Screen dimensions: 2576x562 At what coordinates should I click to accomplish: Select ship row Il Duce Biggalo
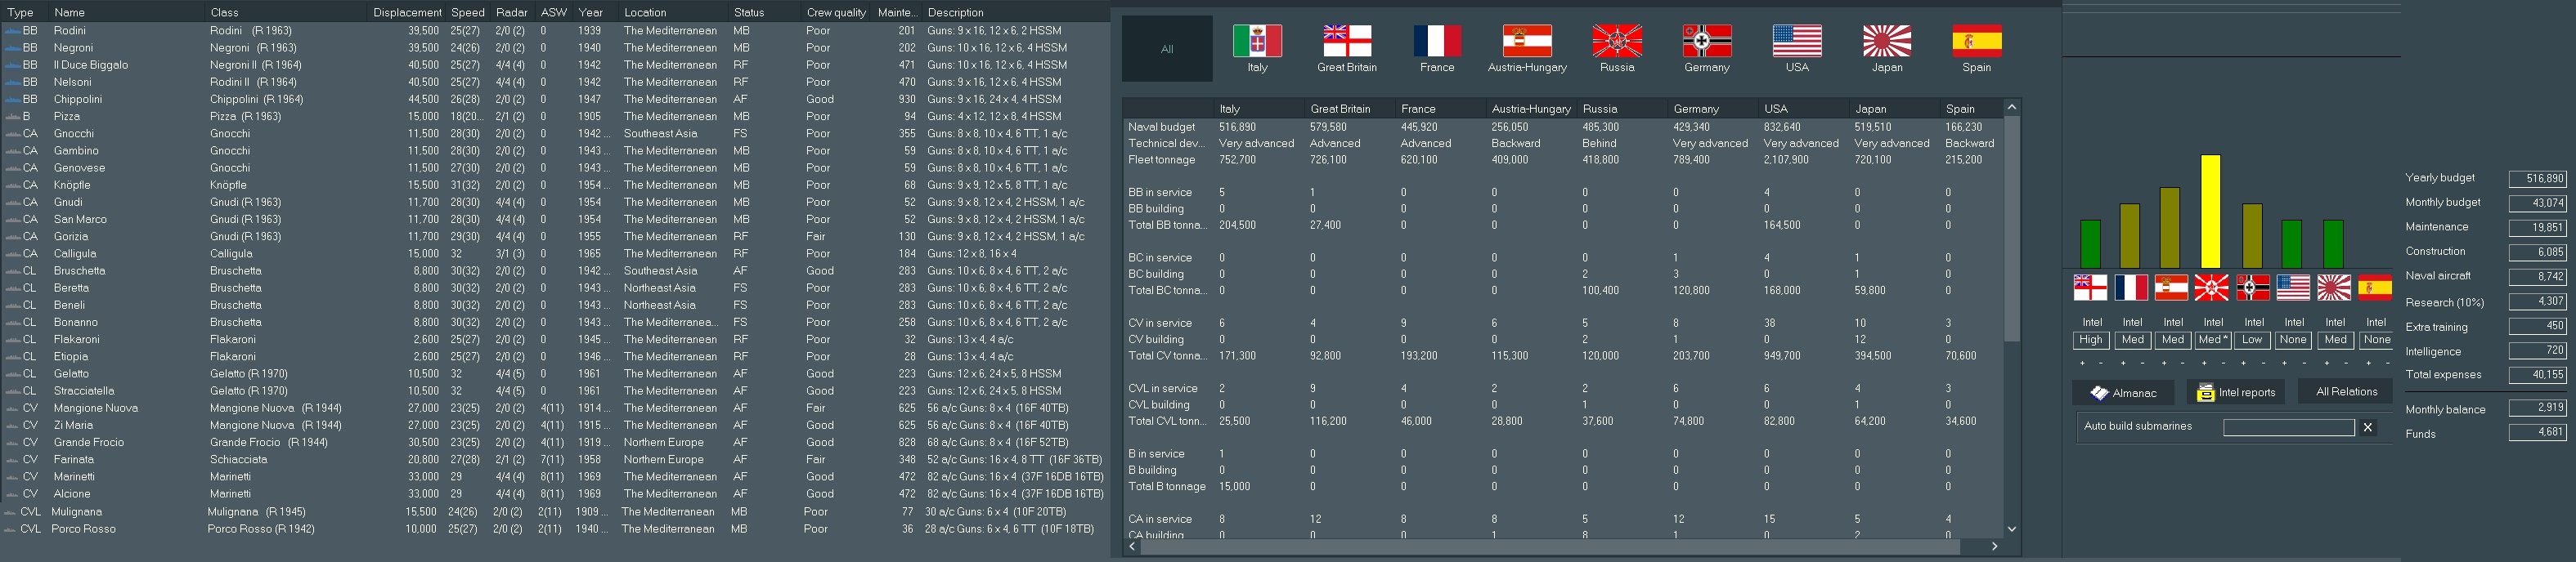[555, 65]
